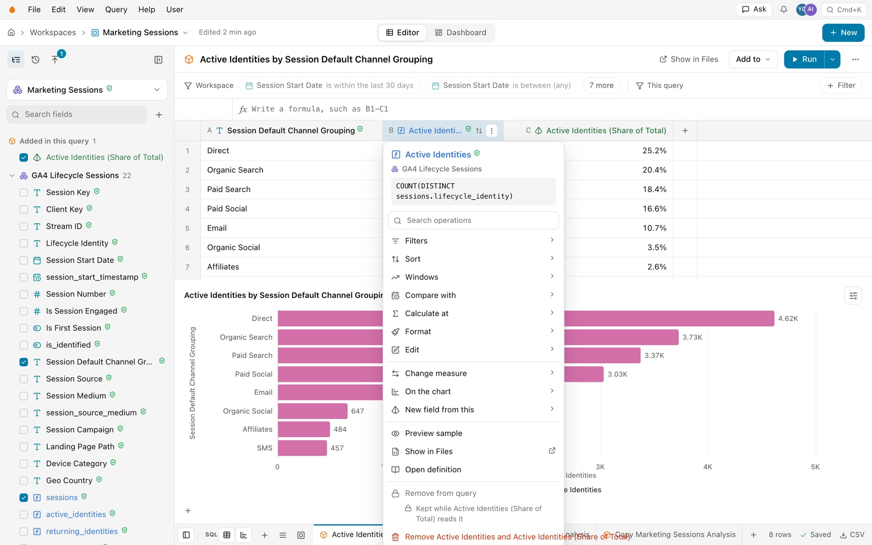Image resolution: width=872 pixels, height=545 pixels.
Task: Open the File menu
Action: coord(34,9)
